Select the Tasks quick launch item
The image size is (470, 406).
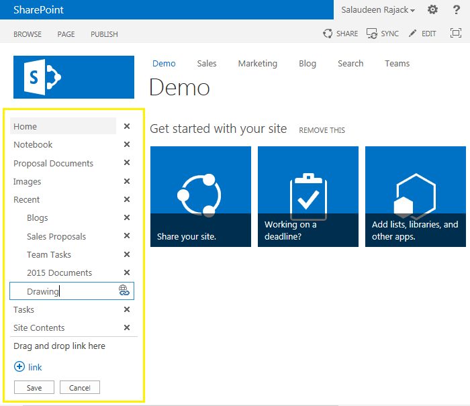[23, 309]
